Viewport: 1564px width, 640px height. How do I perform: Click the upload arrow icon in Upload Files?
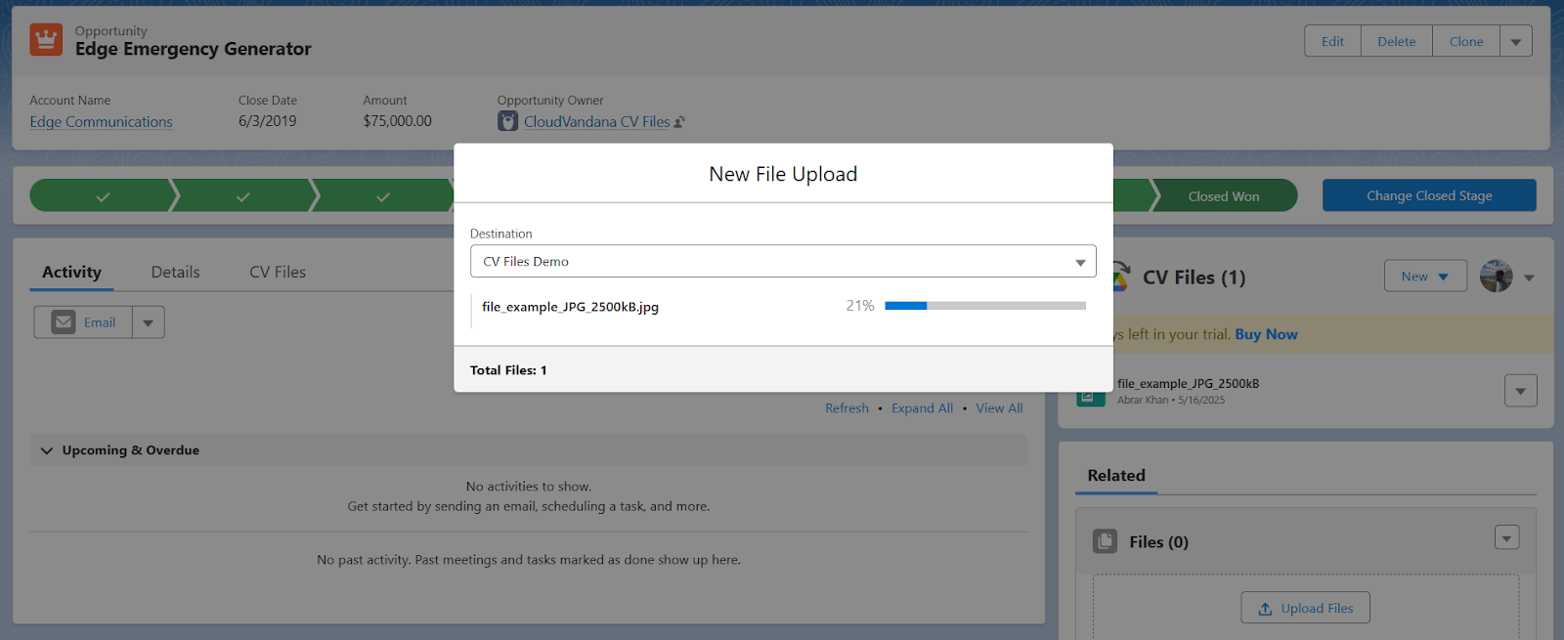click(1265, 609)
